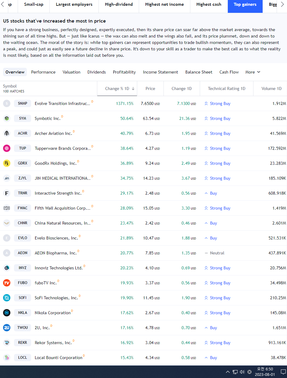Click the Symbotic company logo icon

pyautogui.click(x=7, y=118)
